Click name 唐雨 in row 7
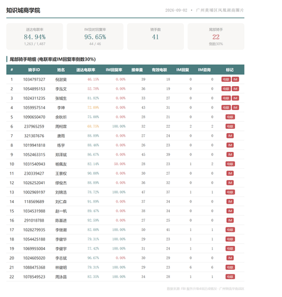Screen dimensions: 282x297 pyautogui.click(x=61, y=136)
